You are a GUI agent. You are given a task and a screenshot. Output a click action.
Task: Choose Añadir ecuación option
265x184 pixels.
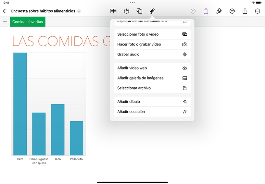pos(152,112)
